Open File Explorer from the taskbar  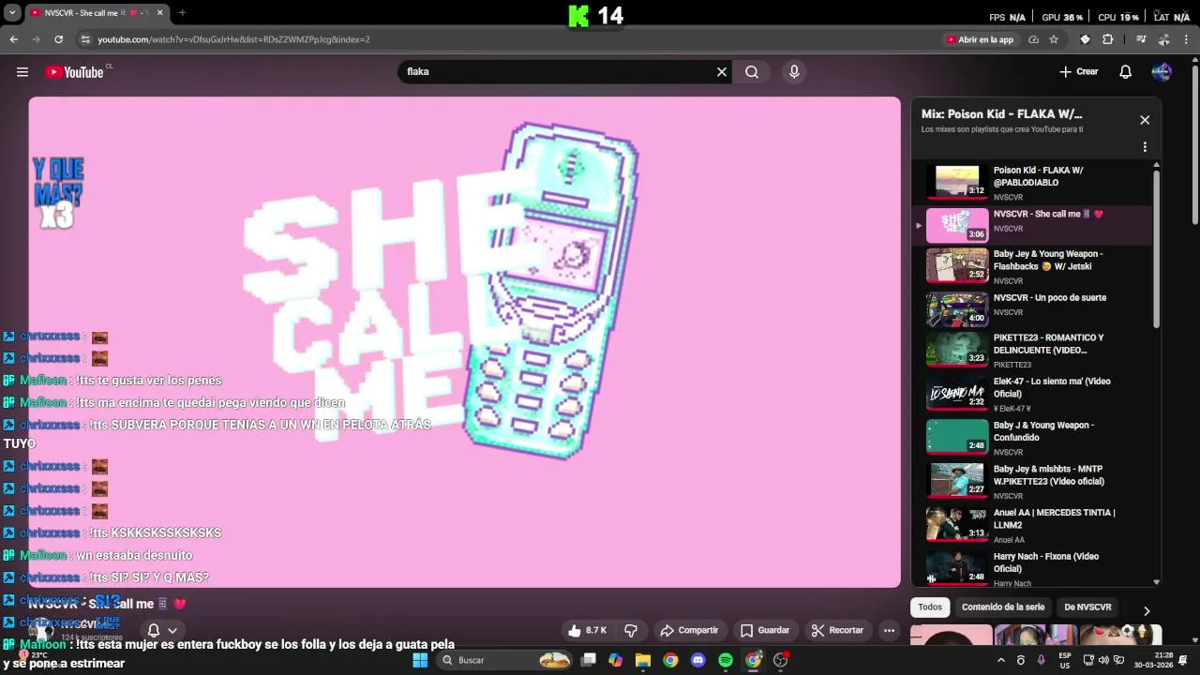click(x=643, y=660)
